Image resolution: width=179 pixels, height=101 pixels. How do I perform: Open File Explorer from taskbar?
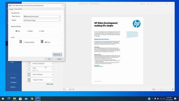point(15,98)
